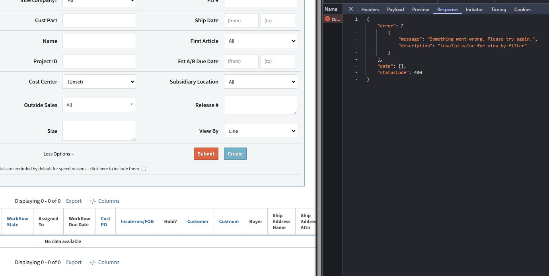Click the 'No data available' table message
The image size is (549, 276).
point(63,241)
